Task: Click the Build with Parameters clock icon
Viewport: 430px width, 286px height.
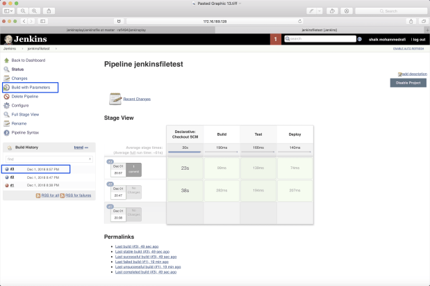Action: pos(6,88)
